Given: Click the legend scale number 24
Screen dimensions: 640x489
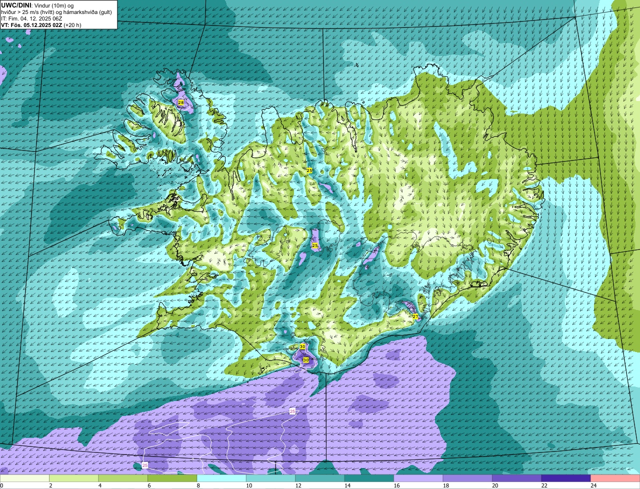Looking at the screenshot, I should pos(593,485).
